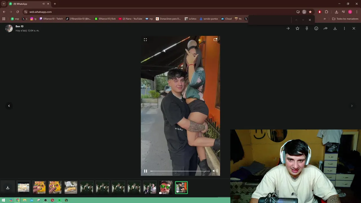The width and height of the screenshot is (361, 203).
Task: Go to next find-bar result
Action: click(303, 20)
